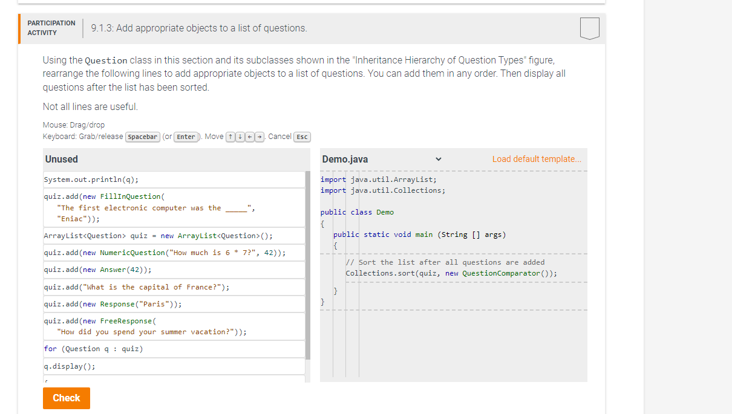
Task: Click the Spacebar key hint
Action: click(x=143, y=137)
